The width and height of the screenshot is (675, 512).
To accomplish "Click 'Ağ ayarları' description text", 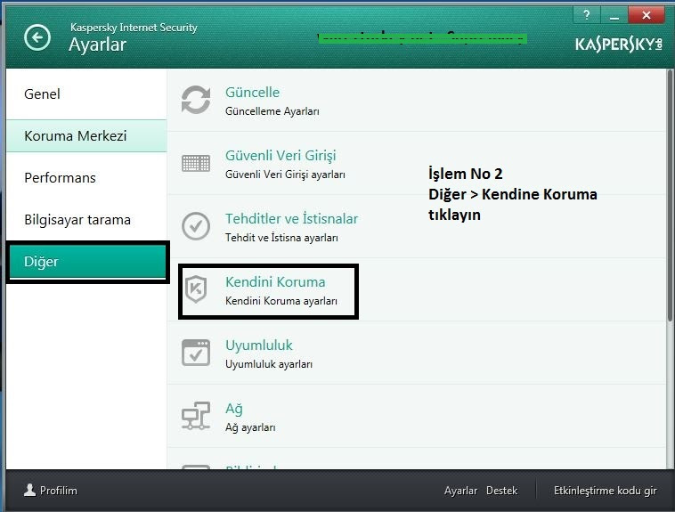I will click(x=250, y=427).
